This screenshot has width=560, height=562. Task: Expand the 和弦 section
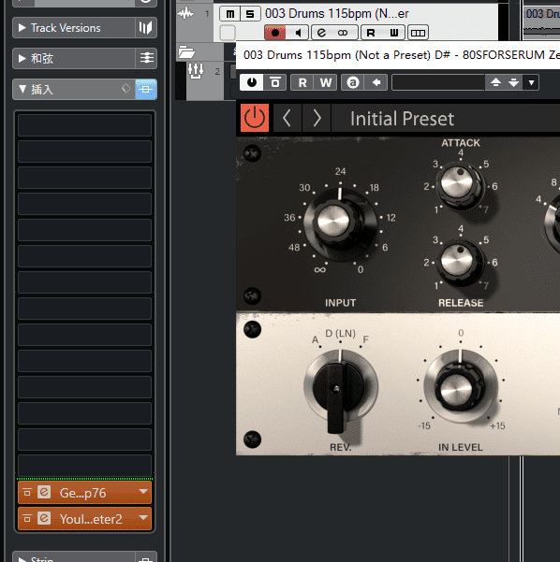click(22, 58)
